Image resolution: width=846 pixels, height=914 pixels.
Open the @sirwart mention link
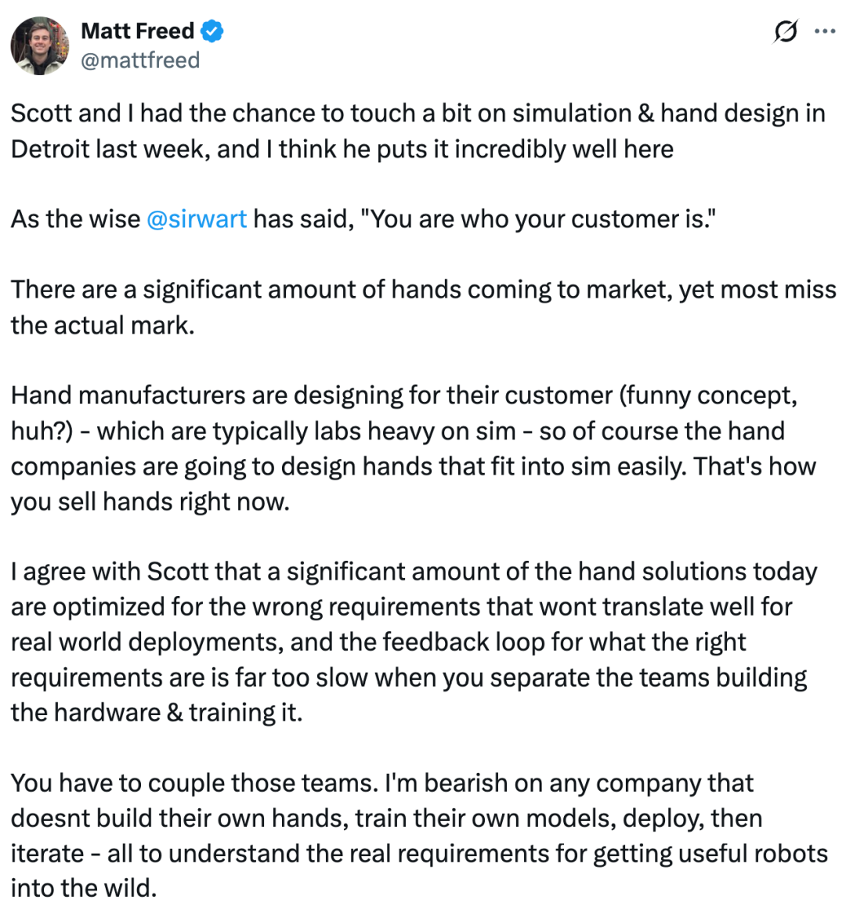tap(197, 219)
